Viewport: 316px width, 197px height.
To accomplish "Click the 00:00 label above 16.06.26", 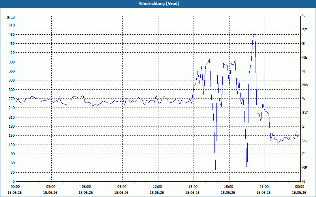I will [299, 187].
